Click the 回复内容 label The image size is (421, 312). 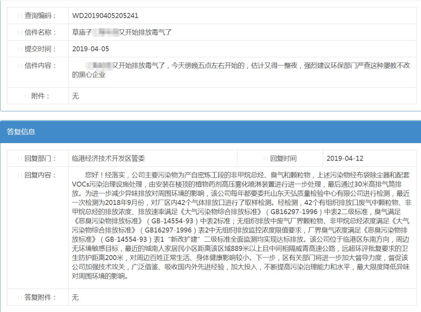coord(40,175)
